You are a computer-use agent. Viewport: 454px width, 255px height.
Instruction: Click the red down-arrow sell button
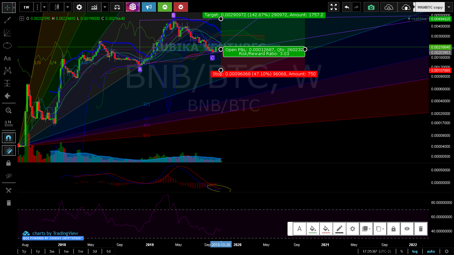pyautogui.click(x=181, y=7)
